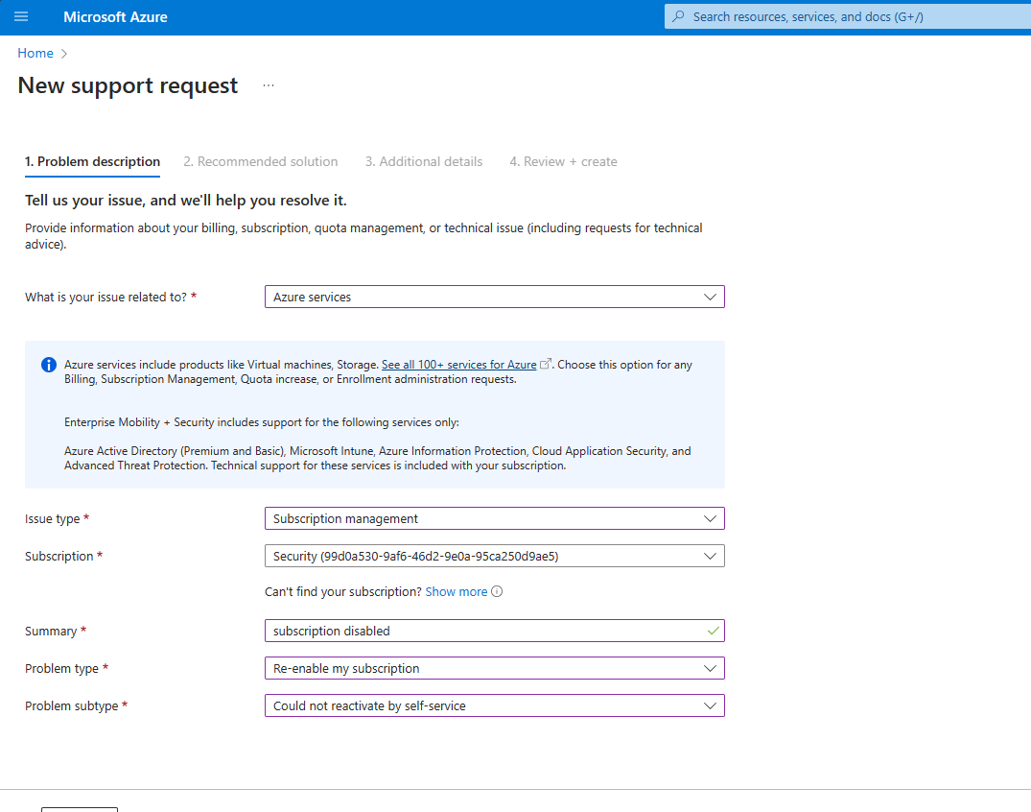This screenshot has height=812, width=1031.
Task: Expand the Problem type dropdown
Action: point(711,668)
